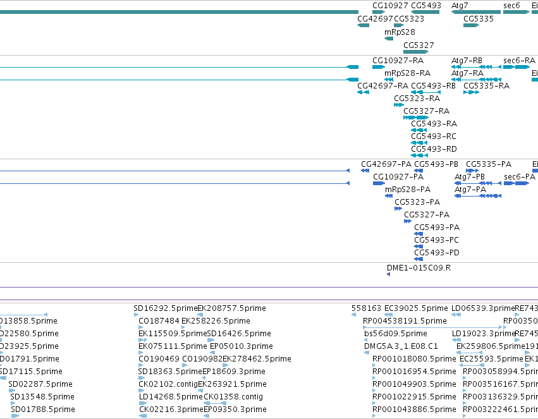Click the CG5327-PA protein label
Image resolution: width=538 pixels, height=419 pixels.
[x=427, y=216]
